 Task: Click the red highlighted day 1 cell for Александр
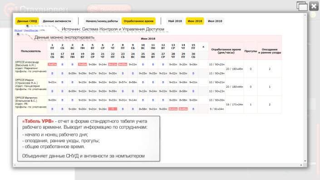coord(52,65)
